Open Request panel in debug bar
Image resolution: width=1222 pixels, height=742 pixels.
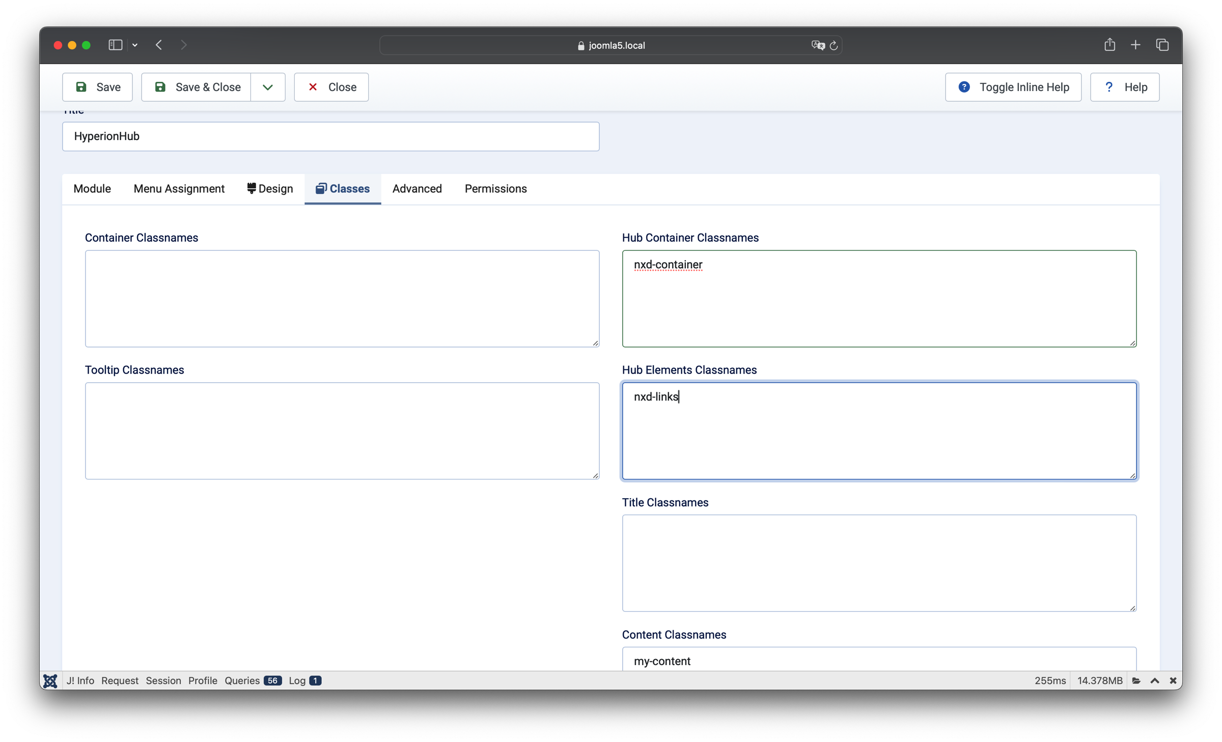coord(120,681)
